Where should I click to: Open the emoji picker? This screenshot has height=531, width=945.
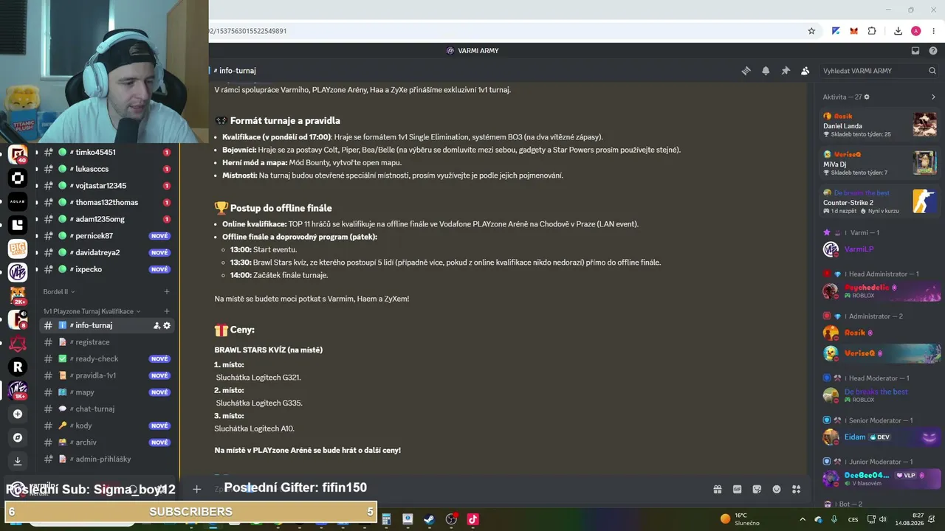pos(777,489)
